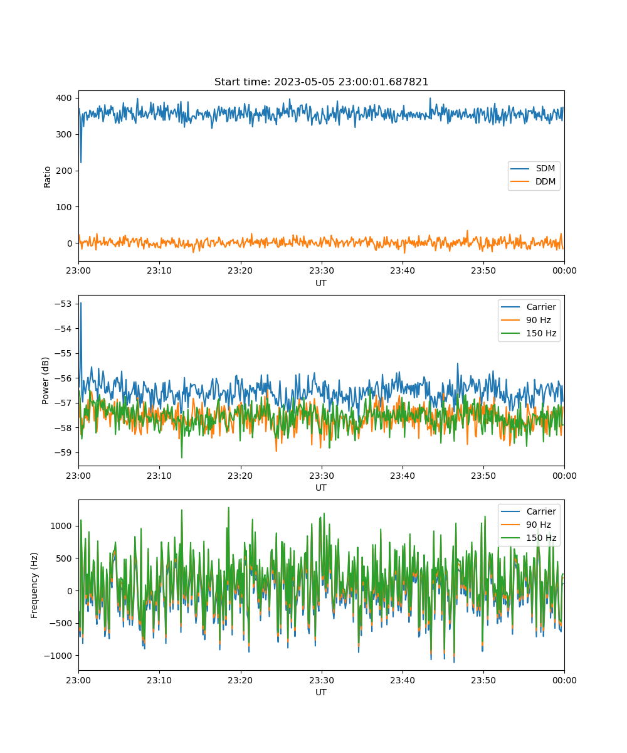Image resolution: width=627 pixels, height=753 pixels.
Task: Select 'Carrier' label in Power plot legend
Action: click(541, 307)
